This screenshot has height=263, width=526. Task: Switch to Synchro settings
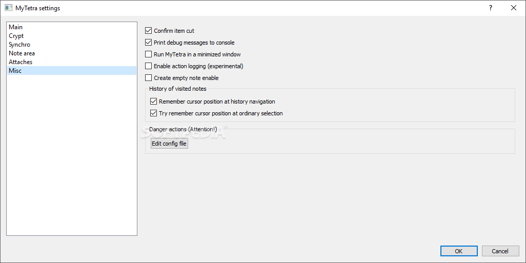(x=71, y=45)
